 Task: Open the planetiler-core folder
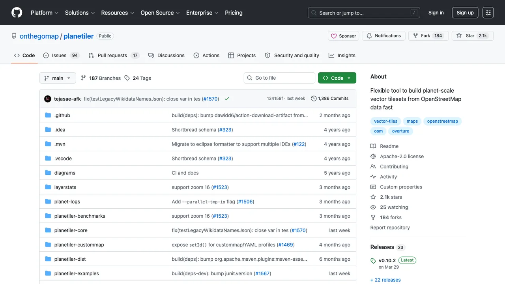[x=71, y=230]
